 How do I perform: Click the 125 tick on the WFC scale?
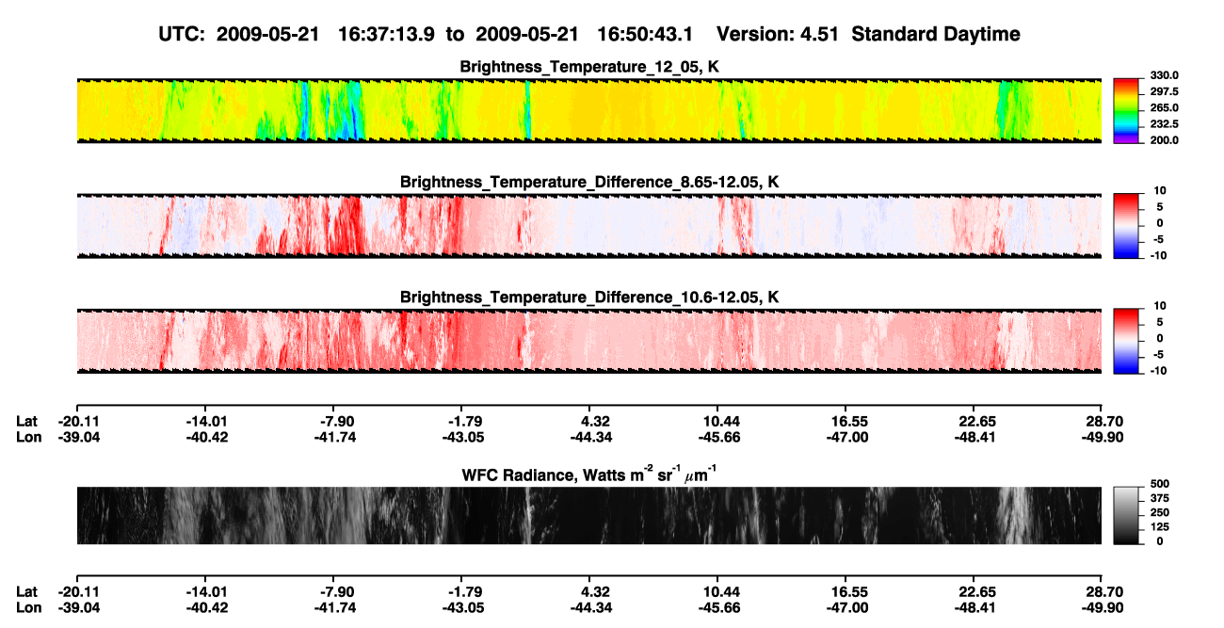pyautogui.click(x=1161, y=526)
